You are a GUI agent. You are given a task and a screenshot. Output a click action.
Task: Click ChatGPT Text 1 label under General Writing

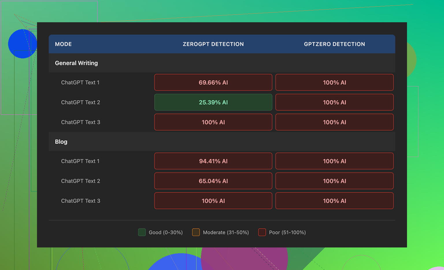click(x=80, y=83)
